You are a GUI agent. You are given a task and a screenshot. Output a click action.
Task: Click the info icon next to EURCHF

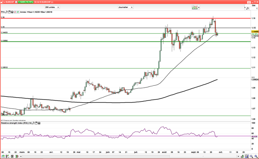tap(16, 2)
